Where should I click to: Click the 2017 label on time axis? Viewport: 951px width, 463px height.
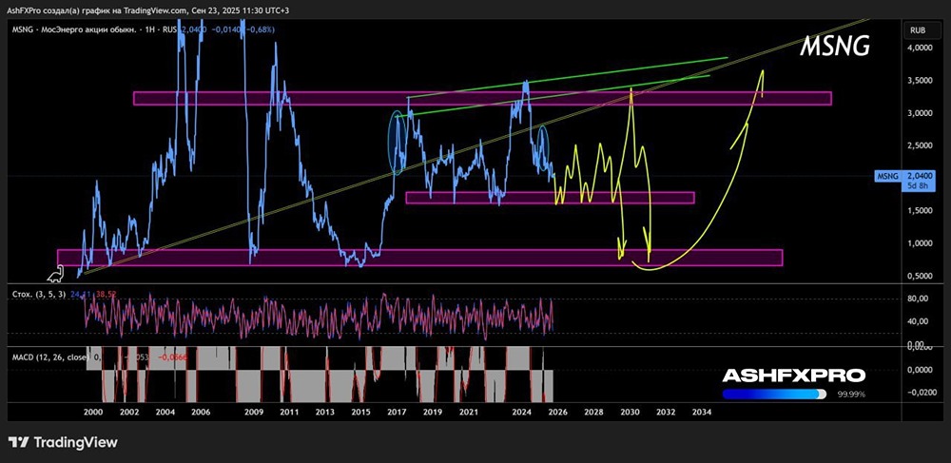click(397, 412)
